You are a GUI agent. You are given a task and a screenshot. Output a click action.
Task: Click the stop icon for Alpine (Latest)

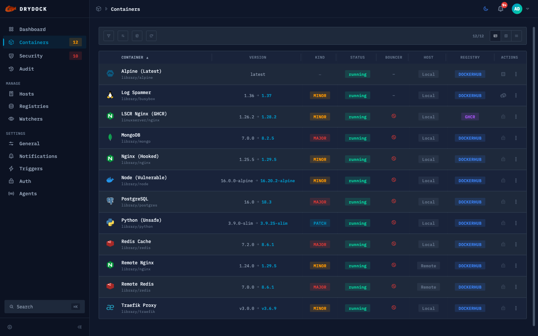point(503,74)
